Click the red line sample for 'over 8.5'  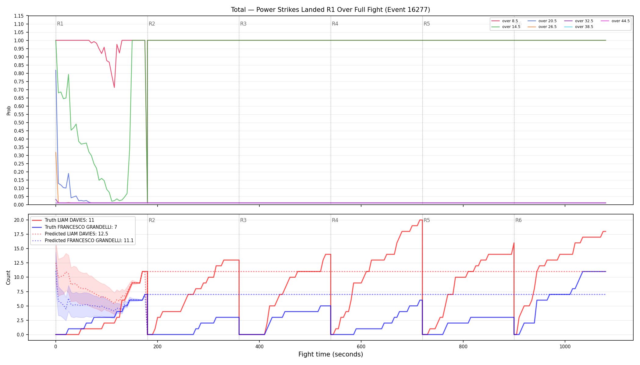pyautogui.click(x=496, y=21)
